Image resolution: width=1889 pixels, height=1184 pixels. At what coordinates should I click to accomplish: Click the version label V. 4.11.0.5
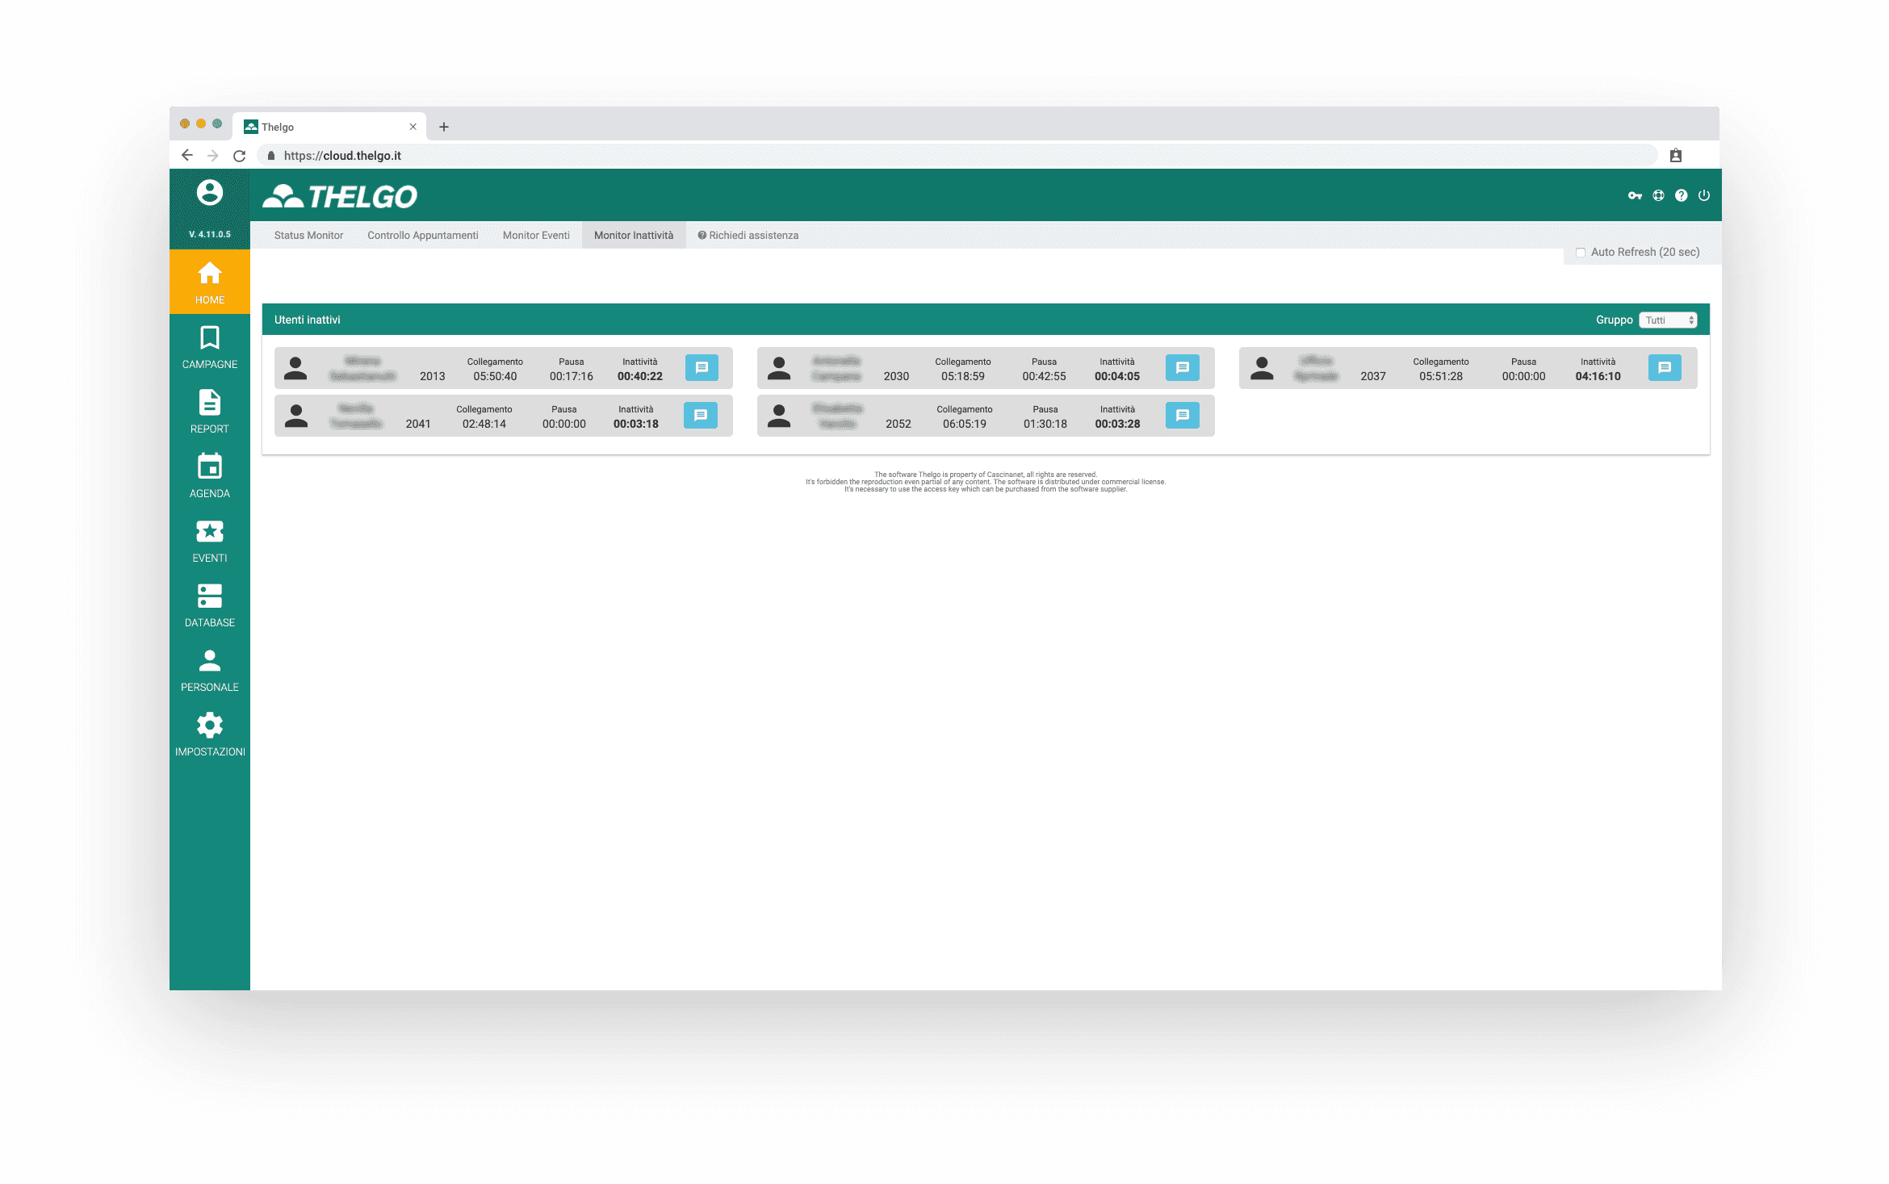click(210, 234)
